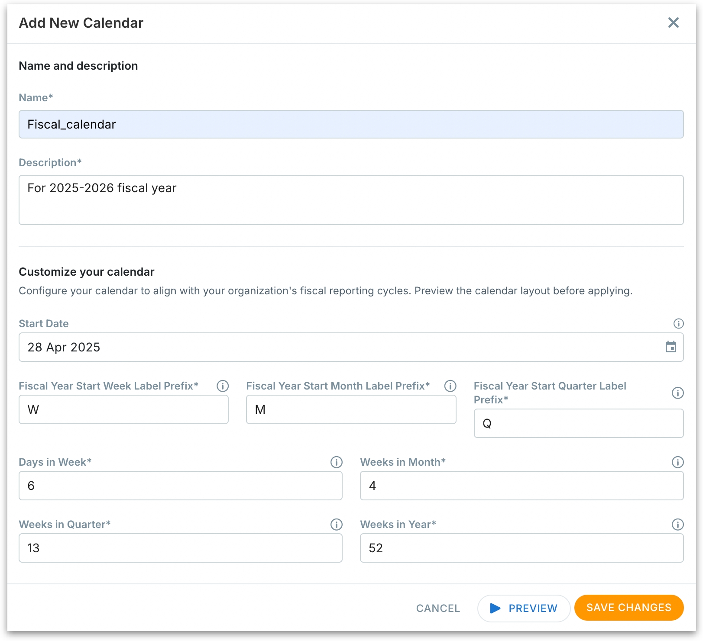The width and height of the screenshot is (703, 641).
Task: Click the Weeks in Year info icon
Action: pyautogui.click(x=677, y=525)
